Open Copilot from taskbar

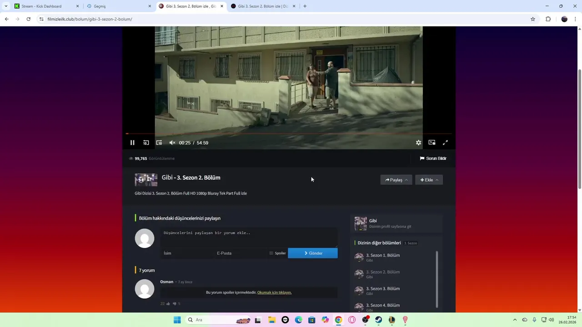tap(325, 320)
